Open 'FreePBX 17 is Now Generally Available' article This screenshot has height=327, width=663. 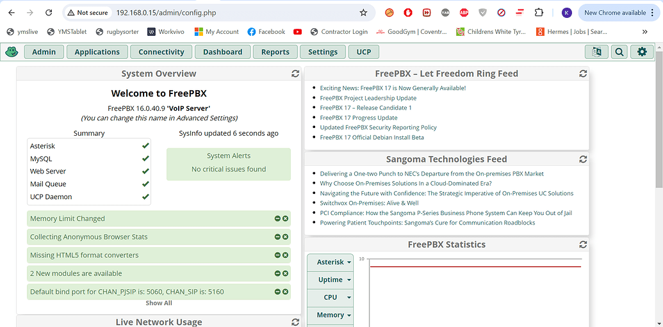[x=393, y=88]
